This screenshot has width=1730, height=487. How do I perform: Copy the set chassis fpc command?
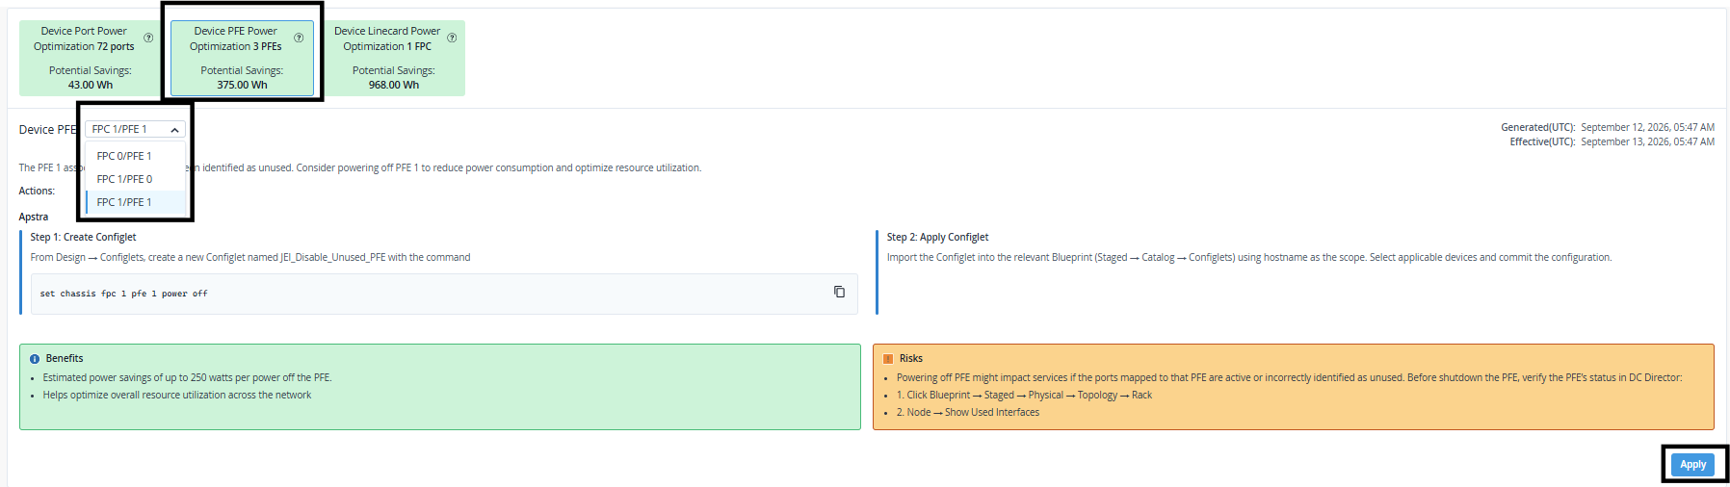(x=839, y=292)
